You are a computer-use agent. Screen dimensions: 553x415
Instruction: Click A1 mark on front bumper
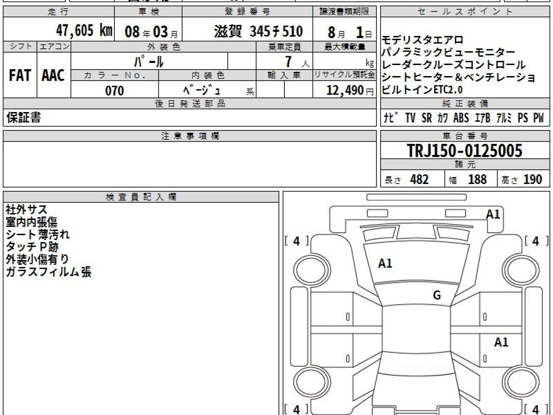(493, 214)
